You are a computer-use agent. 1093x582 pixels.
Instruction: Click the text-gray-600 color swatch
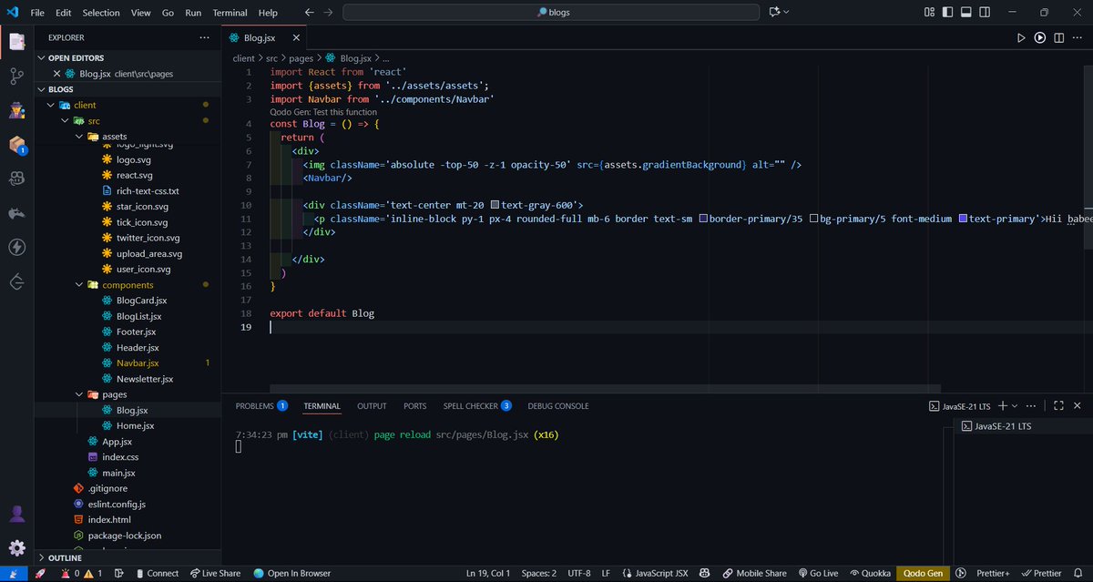coord(495,205)
